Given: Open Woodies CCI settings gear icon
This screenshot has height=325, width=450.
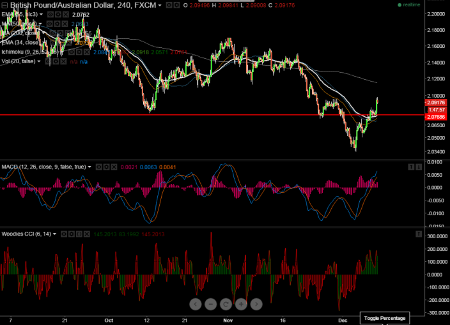Looking at the screenshot, I should (x=72, y=234).
